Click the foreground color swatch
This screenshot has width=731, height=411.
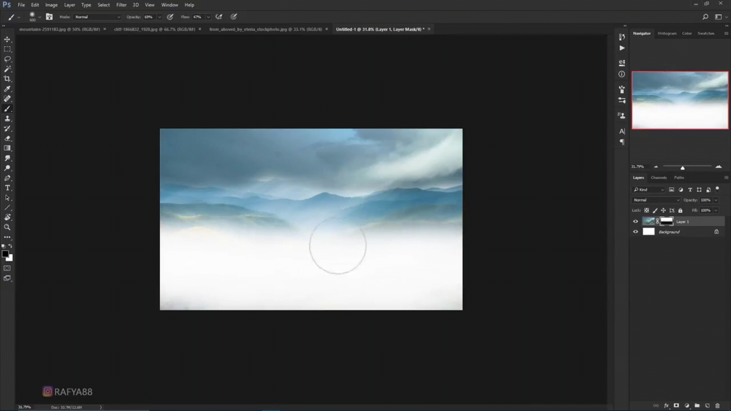tap(5, 254)
